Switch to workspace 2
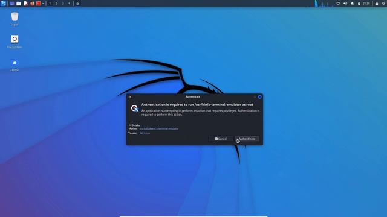Image resolution: width=387 pixels, height=217 pixels. coord(56,4)
